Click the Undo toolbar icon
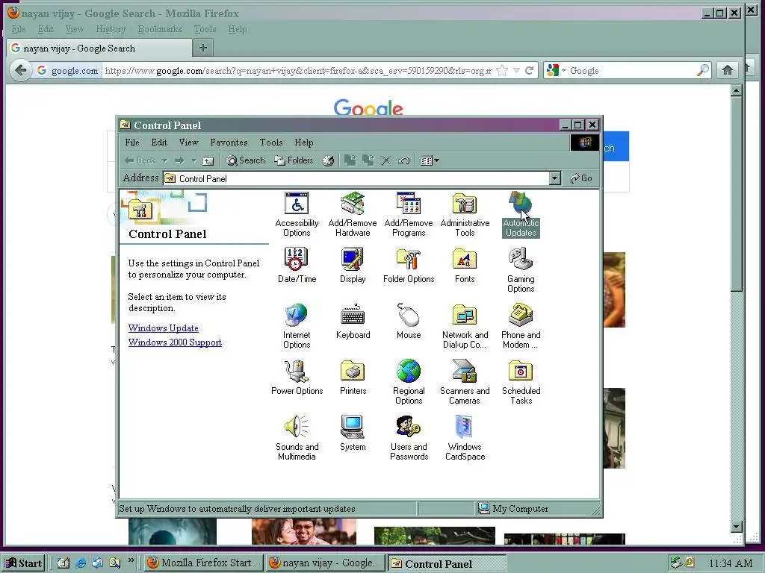The width and height of the screenshot is (765, 573). (404, 160)
